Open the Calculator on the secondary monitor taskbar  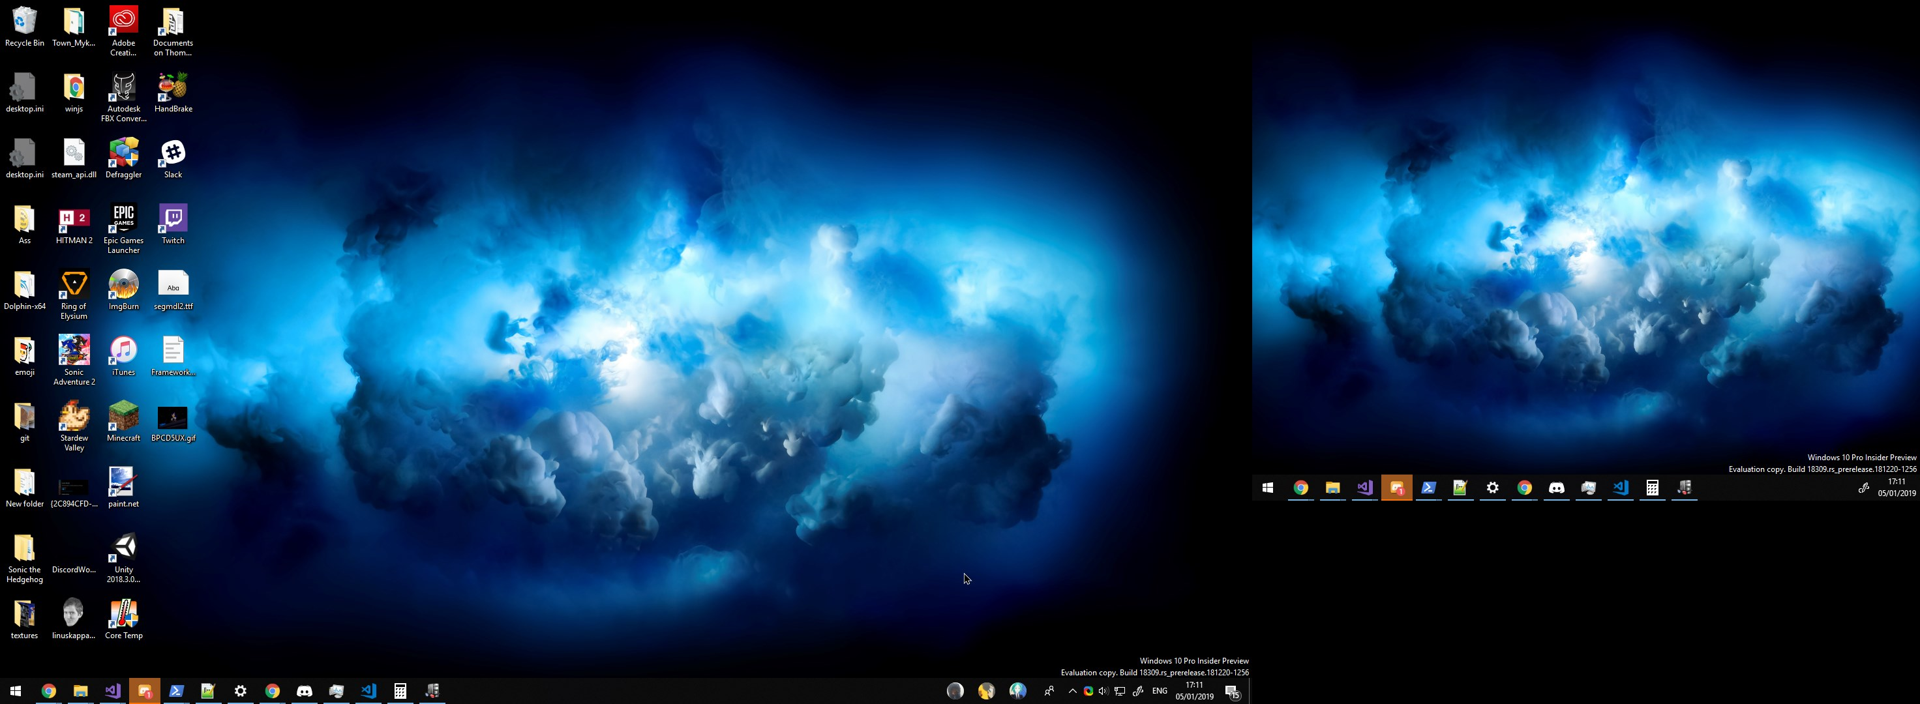[1653, 488]
